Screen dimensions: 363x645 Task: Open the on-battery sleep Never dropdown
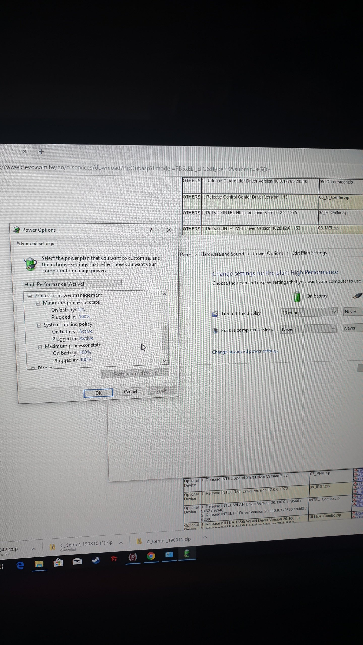[x=309, y=329]
